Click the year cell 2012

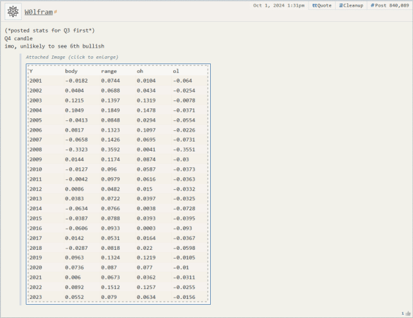(x=36, y=189)
